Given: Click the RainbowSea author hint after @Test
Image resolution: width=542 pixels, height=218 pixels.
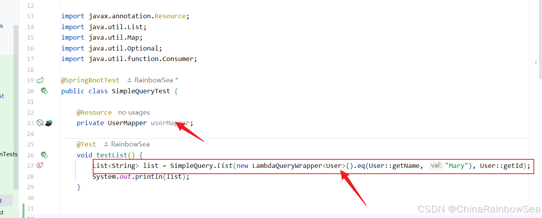Looking at the screenshot, I should point(130,145).
